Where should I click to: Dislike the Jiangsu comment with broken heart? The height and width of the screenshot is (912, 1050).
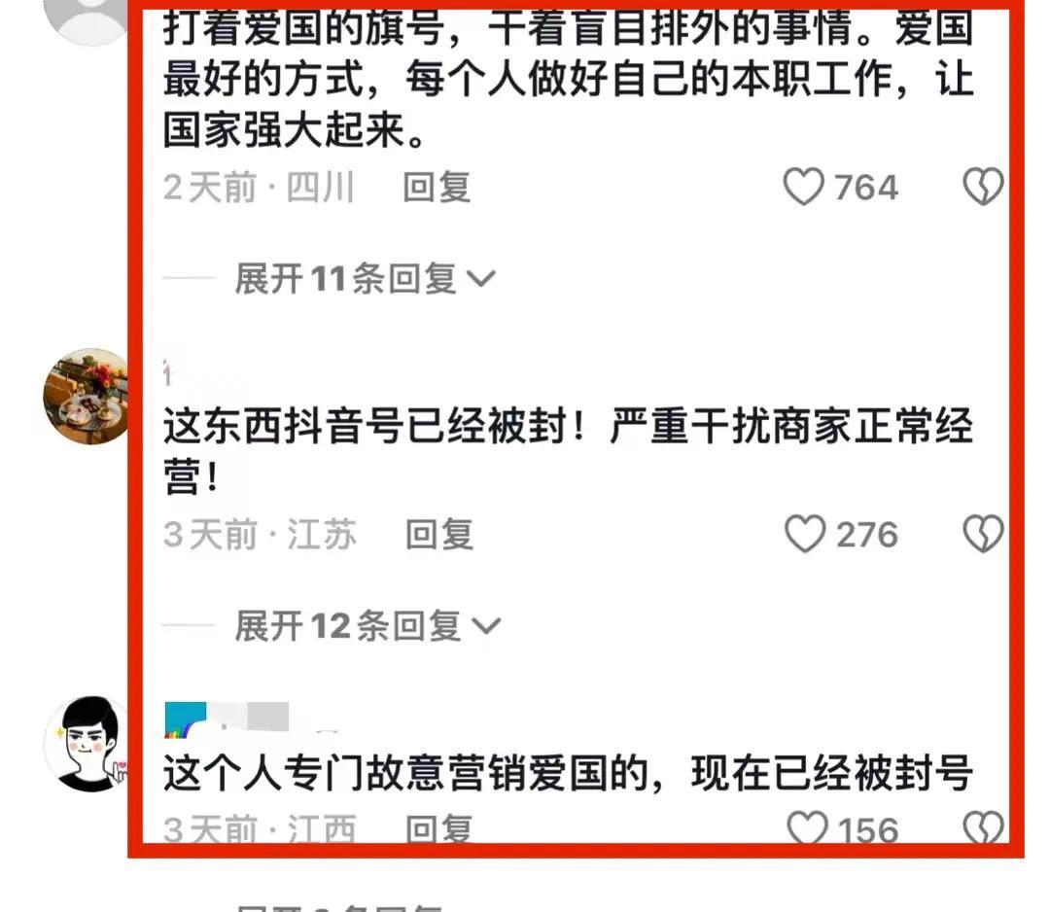point(982,534)
